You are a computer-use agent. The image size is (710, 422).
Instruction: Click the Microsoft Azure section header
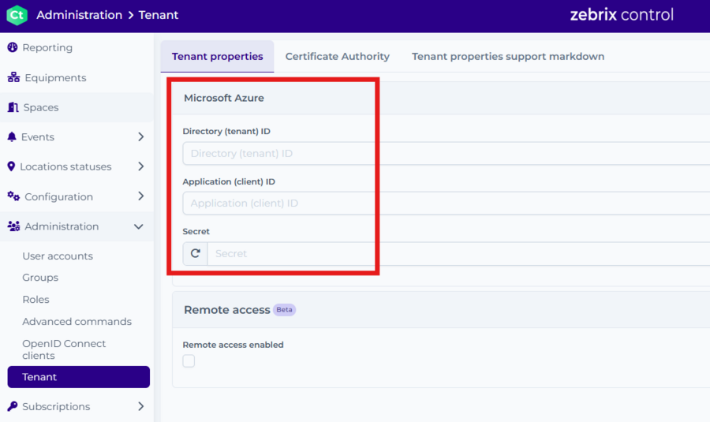pos(224,98)
